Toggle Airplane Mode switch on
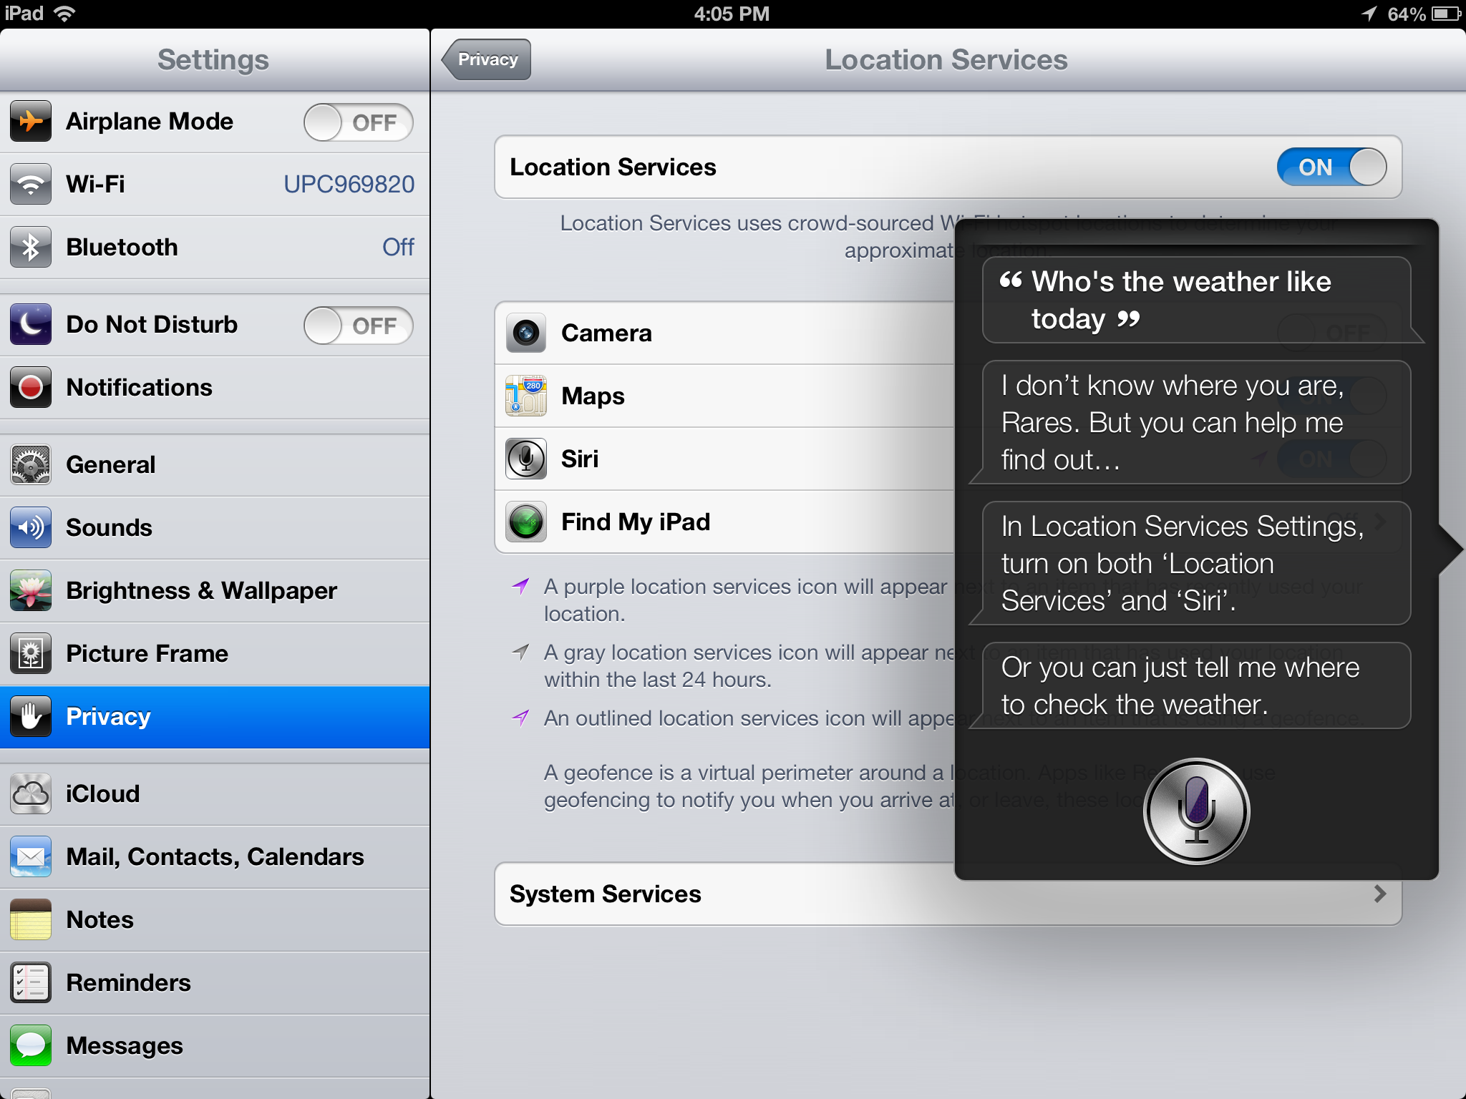Viewport: 1466px width, 1099px height. [358, 122]
